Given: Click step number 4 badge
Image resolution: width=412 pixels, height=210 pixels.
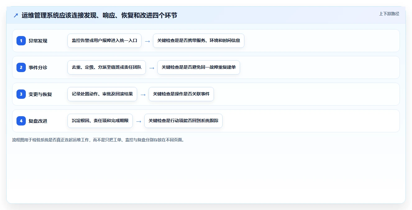Looking at the screenshot, I should click(x=21, y=121).
